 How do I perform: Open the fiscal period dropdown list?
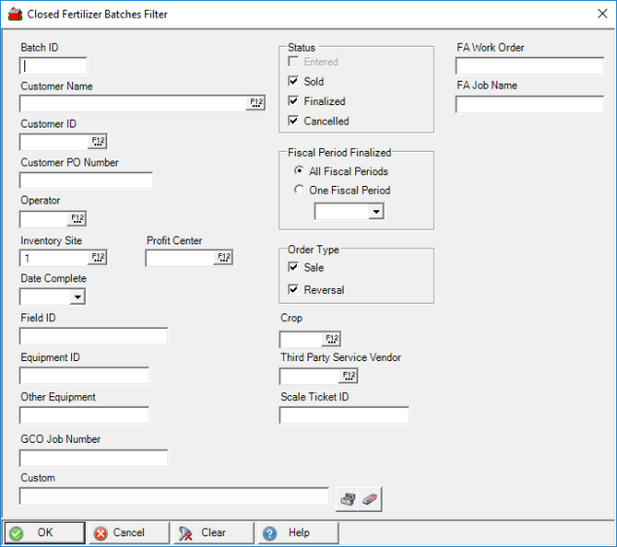point(375,211)
